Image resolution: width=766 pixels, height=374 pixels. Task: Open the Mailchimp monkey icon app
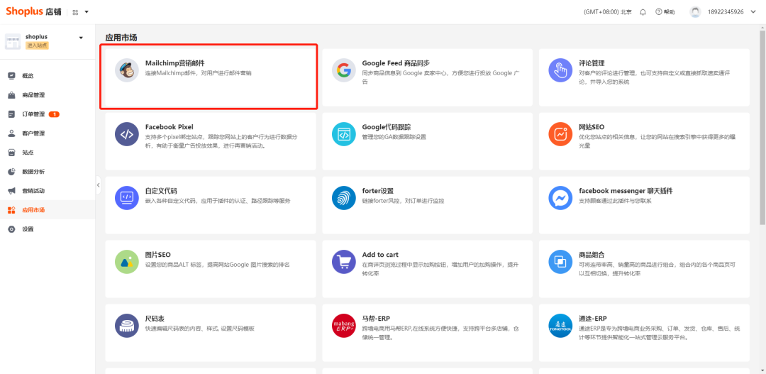tap(127, 70)
